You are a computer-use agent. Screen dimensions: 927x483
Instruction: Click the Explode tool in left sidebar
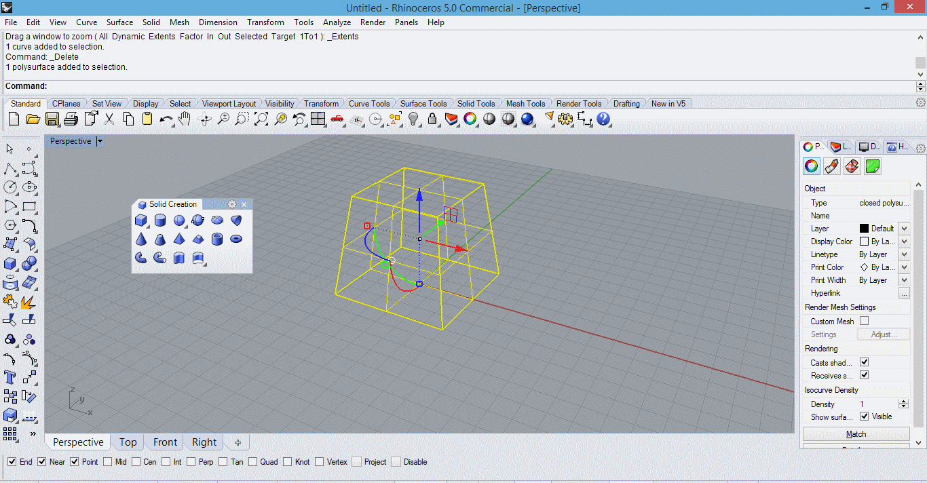click(x=29, y=301)
